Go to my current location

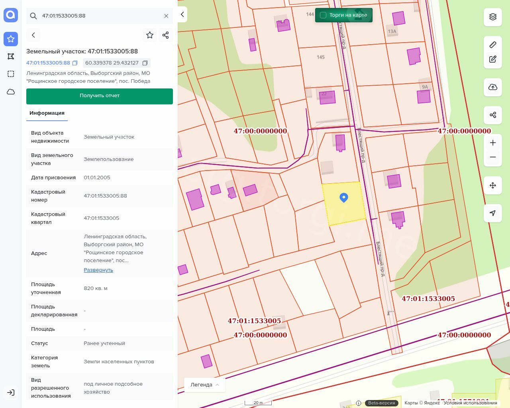(x=493, y=213)
